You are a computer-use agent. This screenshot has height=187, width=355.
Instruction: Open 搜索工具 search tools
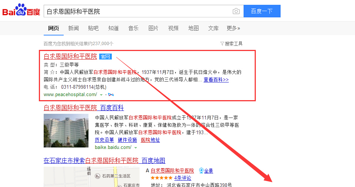click(x=234, y=44)
